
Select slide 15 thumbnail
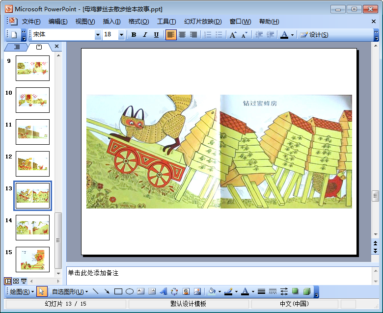pyautogui.click(x=32, y=260)
